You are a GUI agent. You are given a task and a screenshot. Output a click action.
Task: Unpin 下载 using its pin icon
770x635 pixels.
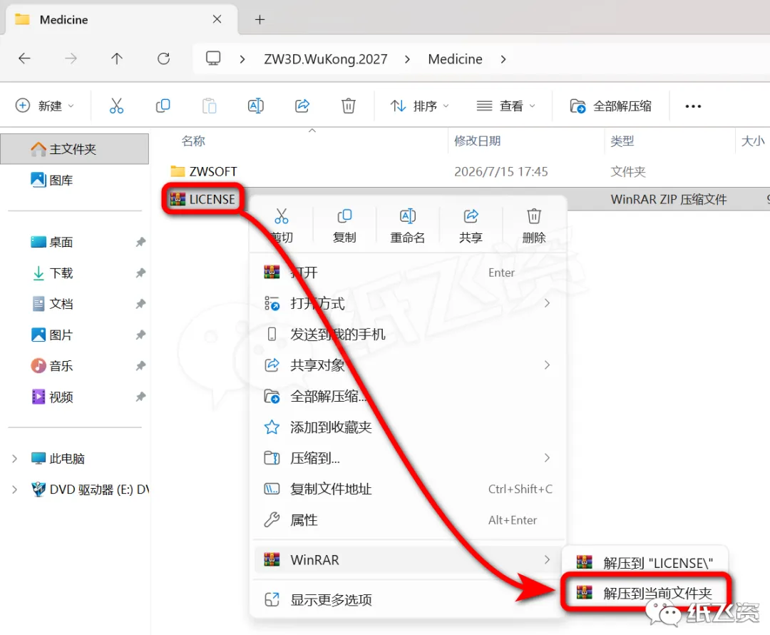(x=141, y=273)
